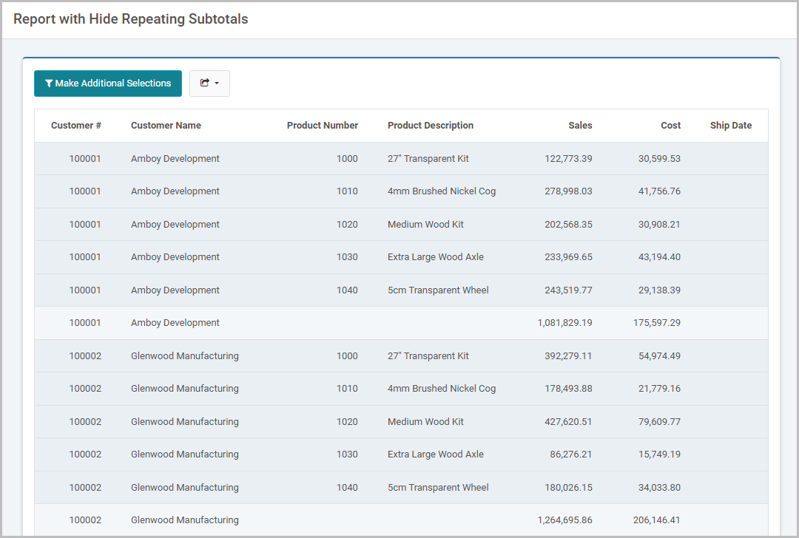
Task: Select sales value 427,620.51
Action: point(568,421)
